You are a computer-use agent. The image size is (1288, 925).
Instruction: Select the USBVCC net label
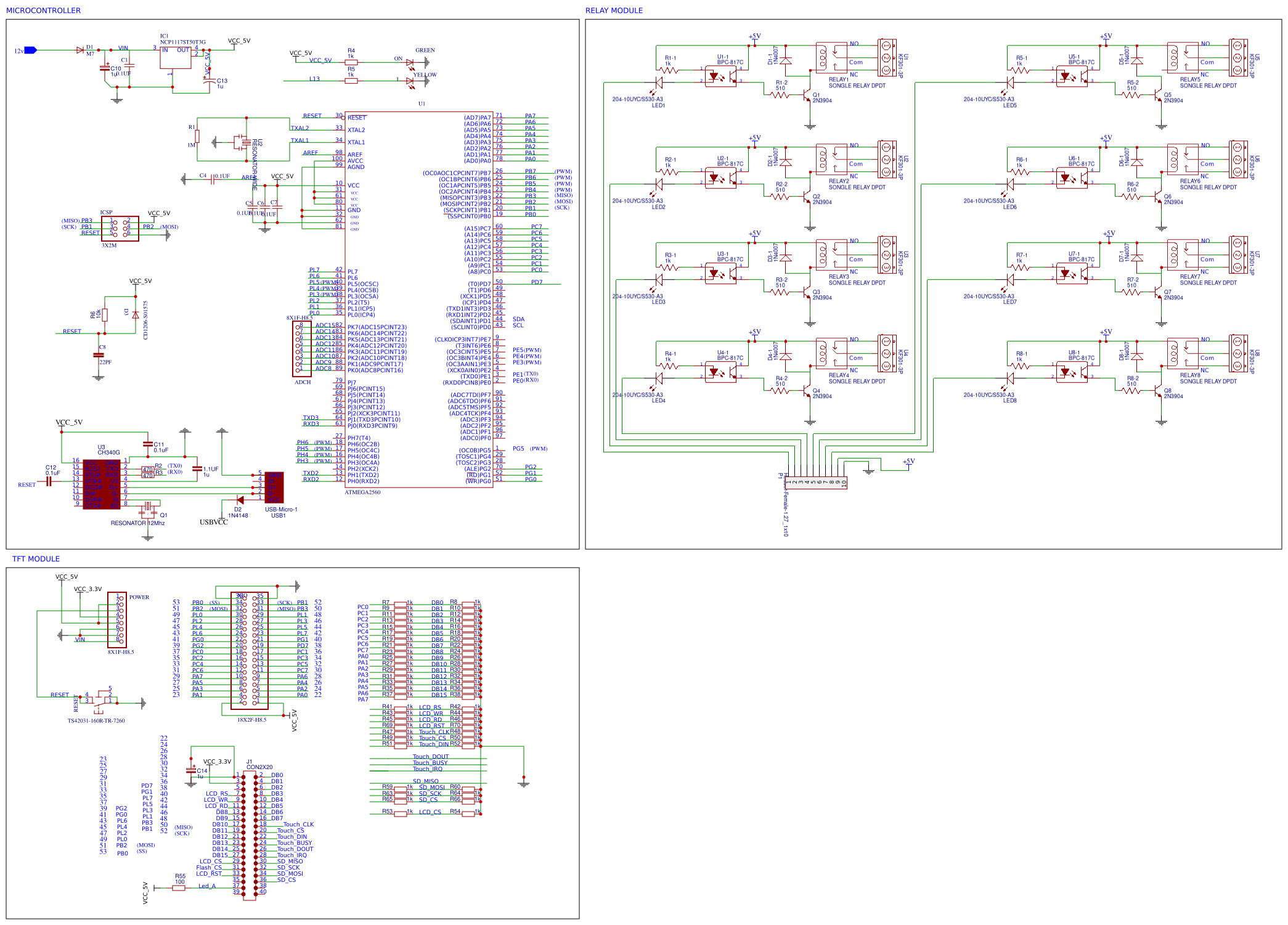pyautogui.click(x=214, y=522)
